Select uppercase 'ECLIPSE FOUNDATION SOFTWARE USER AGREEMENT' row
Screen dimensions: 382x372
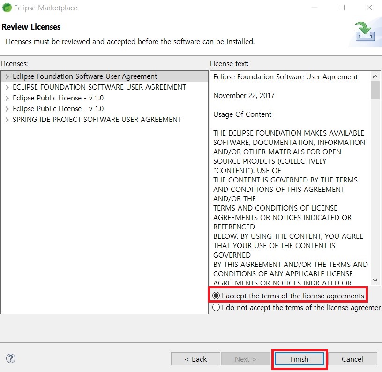point(105,87)
